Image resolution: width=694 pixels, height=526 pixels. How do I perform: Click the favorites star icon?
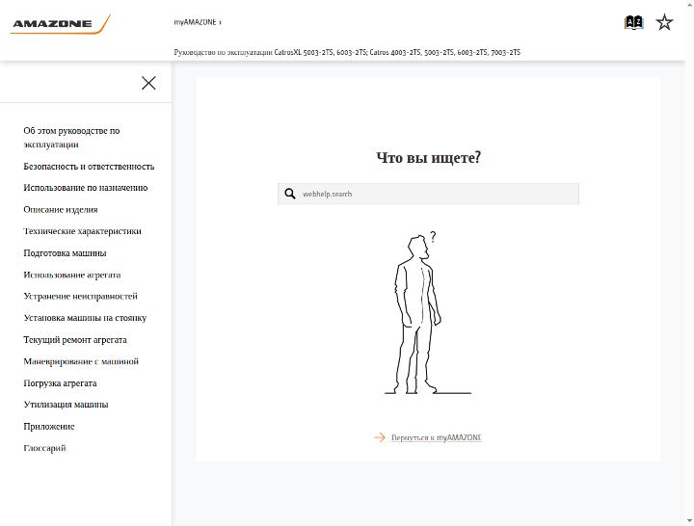(x=664, y=22)
